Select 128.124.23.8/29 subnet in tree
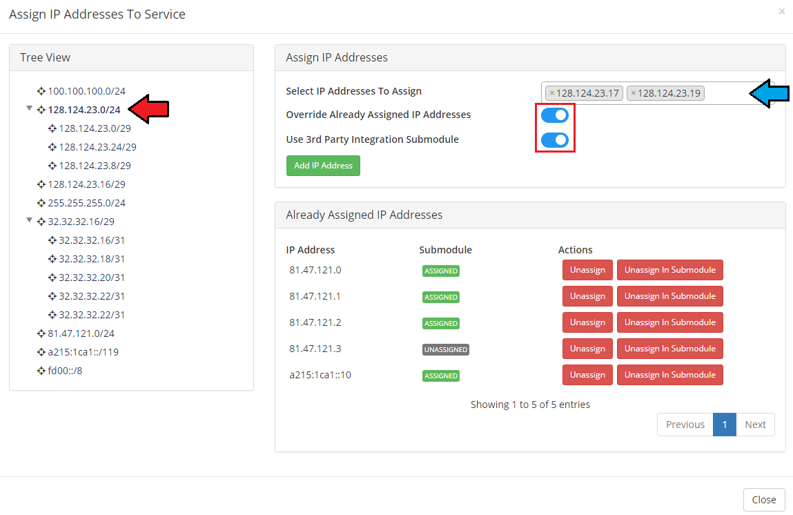This screenshot has height=515, width=793. 95,166
